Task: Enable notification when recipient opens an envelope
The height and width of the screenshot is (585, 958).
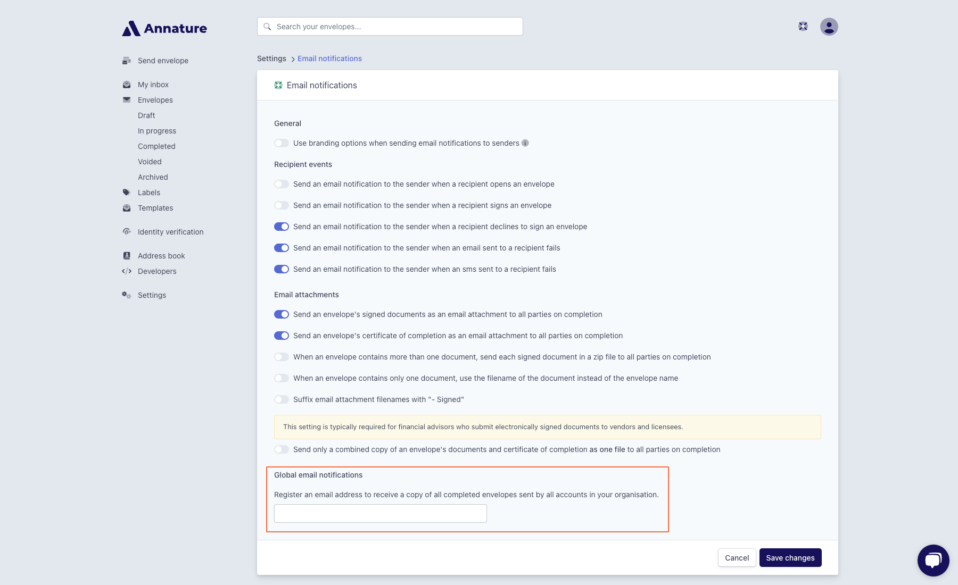Action: [282, 184]
